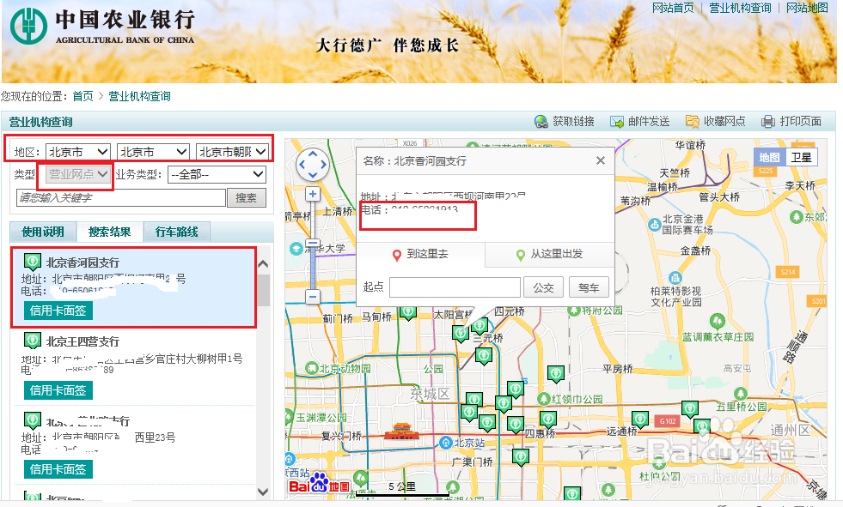Open the province dropdown showing 北京市

tap(78, 152)
